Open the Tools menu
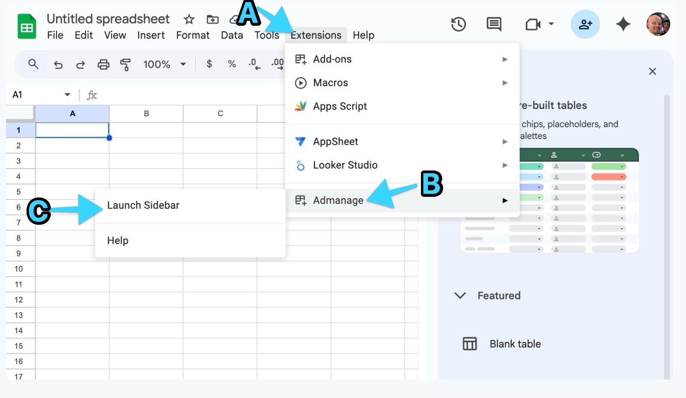This screenshot has width=686, height=398. pyautogui.click(x=267, y=35)
